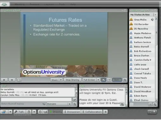Toggle the Sync button
Screen dimensions: 161x120
pyautogui.click(x=117, y=80)
